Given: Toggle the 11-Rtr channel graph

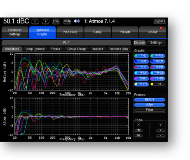Looking at the screenshot, I should click(157, 78).
